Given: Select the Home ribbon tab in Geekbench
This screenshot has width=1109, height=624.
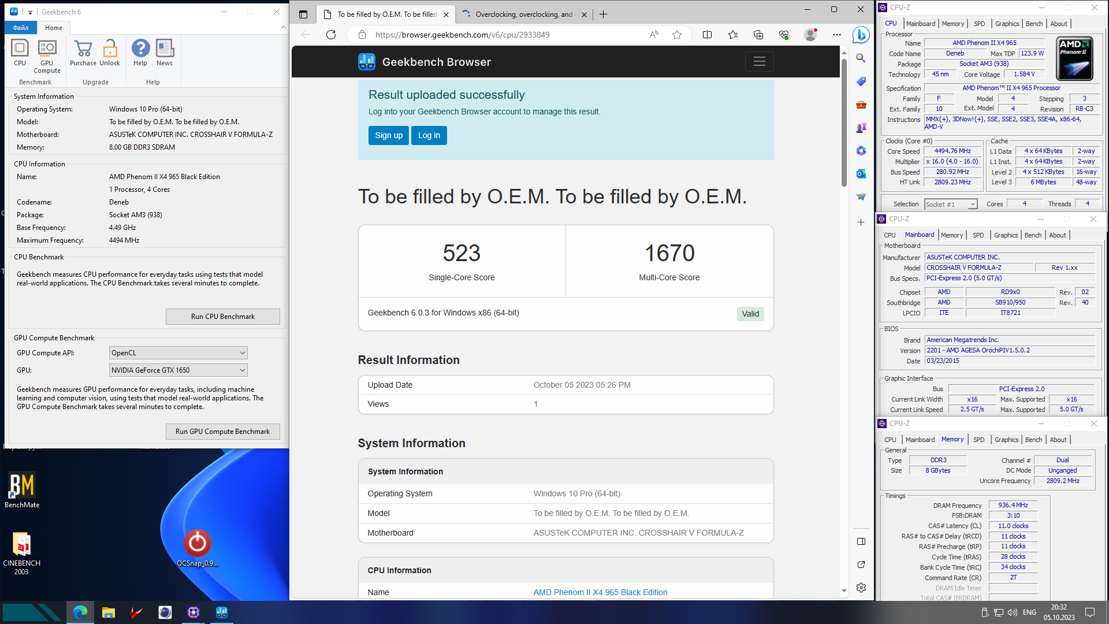Looking at the screenshot, I should coord(54,28).
